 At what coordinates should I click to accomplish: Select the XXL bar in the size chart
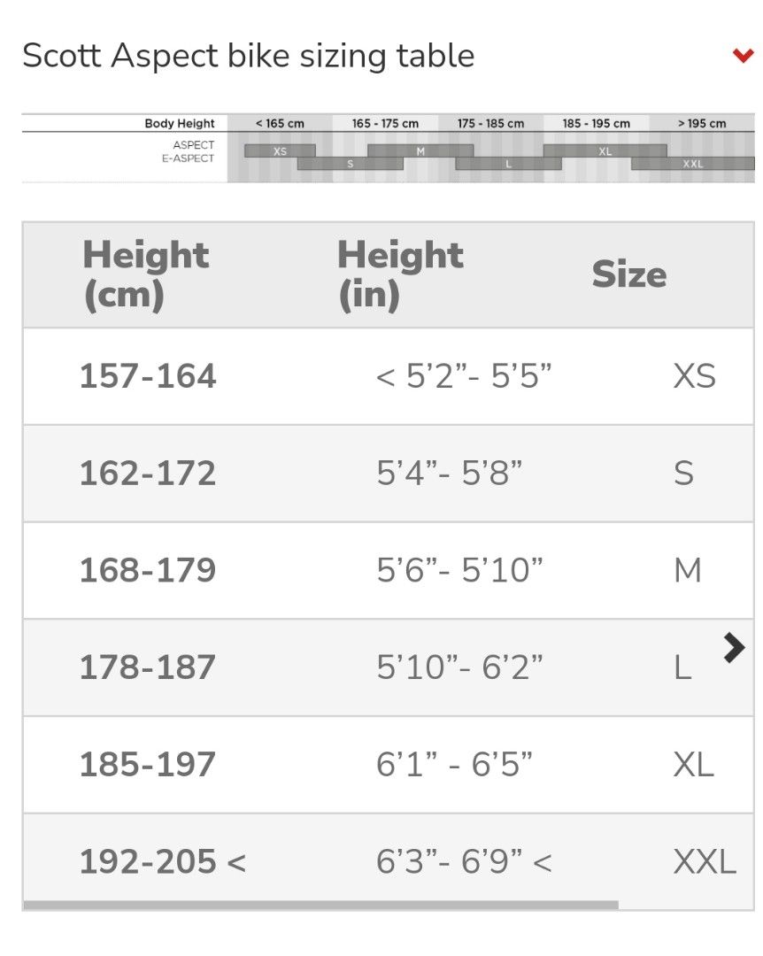(x=693, y=164)
